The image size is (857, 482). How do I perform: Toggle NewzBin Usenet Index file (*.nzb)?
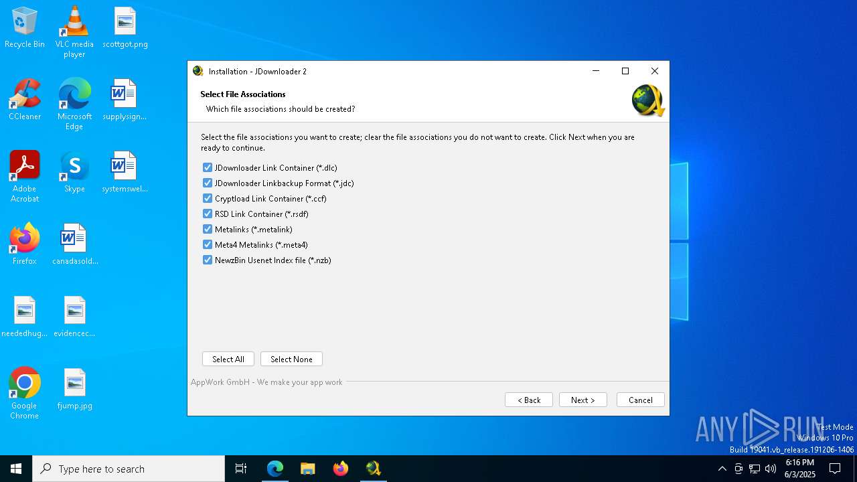coord(208,260)
